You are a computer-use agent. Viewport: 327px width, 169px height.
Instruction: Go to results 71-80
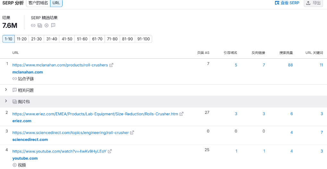112,39
